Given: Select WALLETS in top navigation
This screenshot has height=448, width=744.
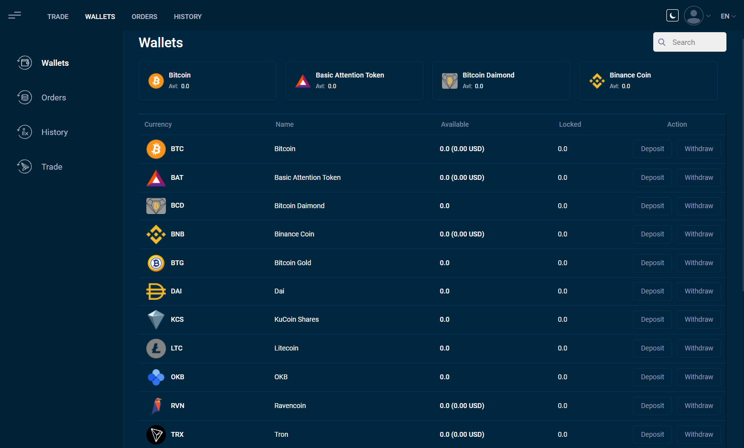Looking at the screenshot, I should 100,17.
